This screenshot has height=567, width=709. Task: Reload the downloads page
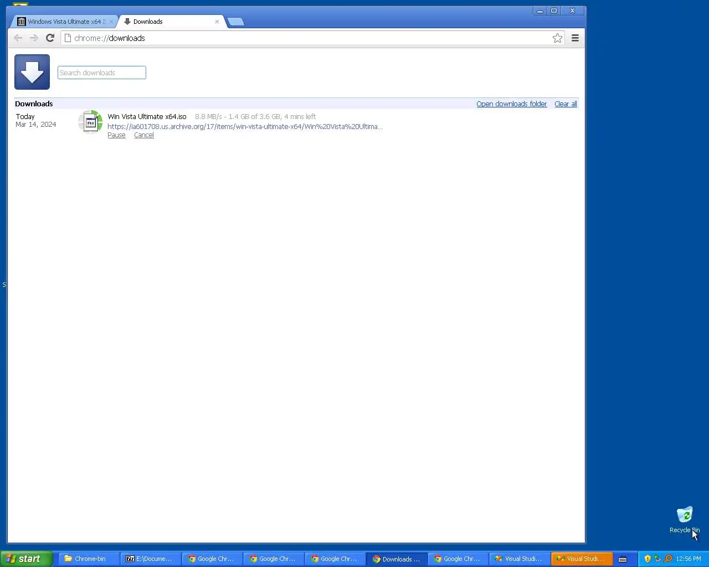coord(50,38)
